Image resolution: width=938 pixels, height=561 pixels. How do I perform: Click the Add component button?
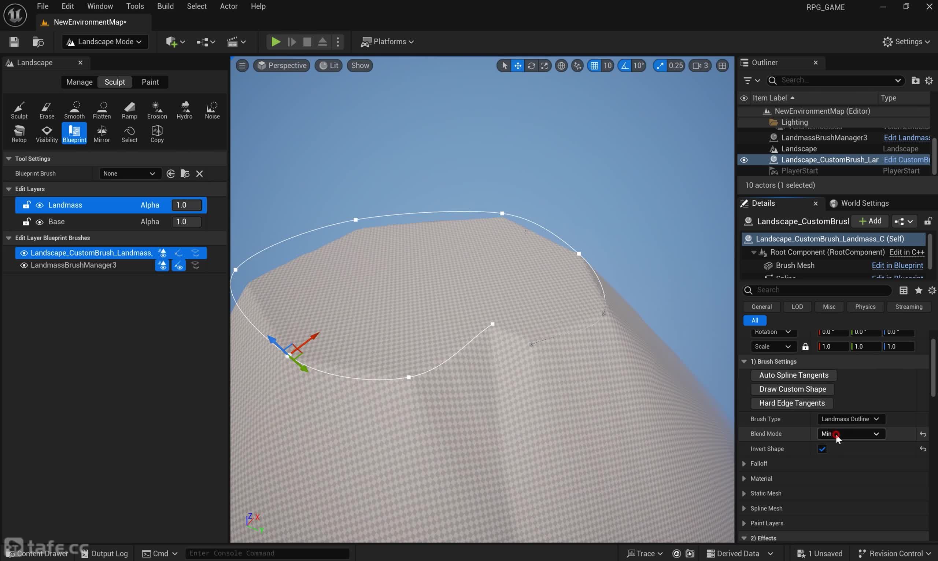869,221
